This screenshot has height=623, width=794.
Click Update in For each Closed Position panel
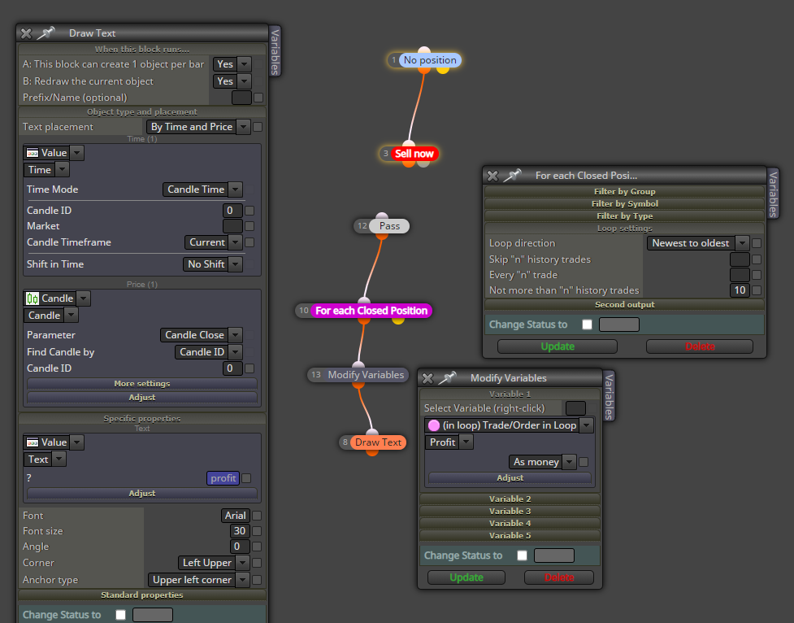point(557,346)
